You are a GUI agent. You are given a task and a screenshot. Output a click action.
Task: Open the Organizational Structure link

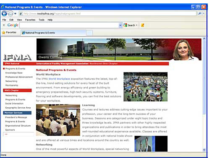click(x=18, y=126)
